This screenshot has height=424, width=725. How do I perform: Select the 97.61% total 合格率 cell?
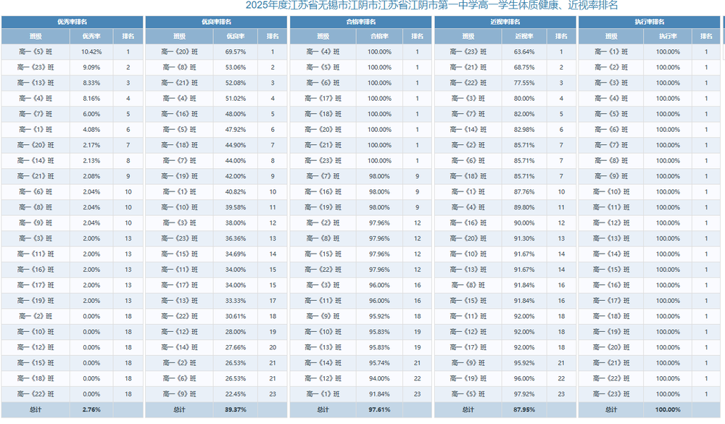379,410
